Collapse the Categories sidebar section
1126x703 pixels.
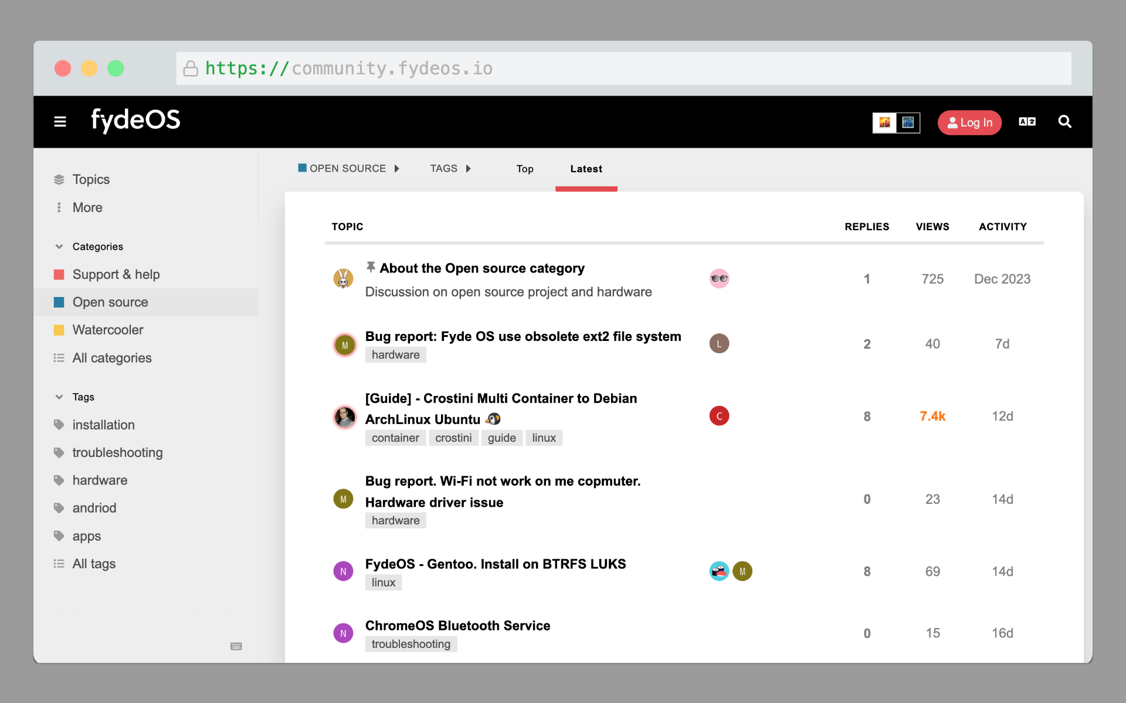(59, 247)
